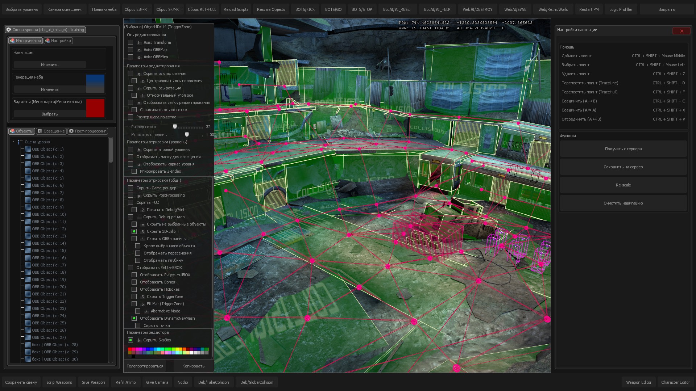696x391 pixels.
Task: Enable Скрыть ось ротации checkbox
Action: click(x=130, y=88)
